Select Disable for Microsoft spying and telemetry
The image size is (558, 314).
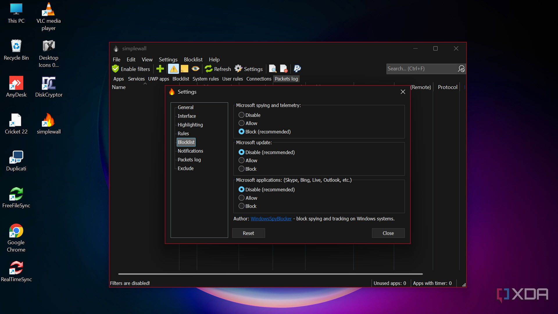tap(241, 115)
